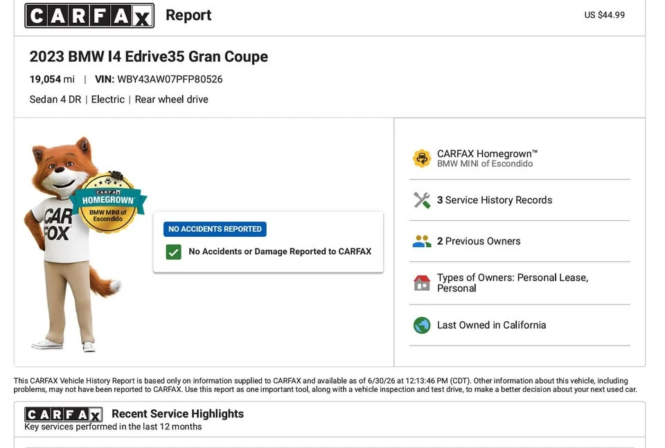665x448 pixels.
Task: Click the 19,054 mi mileage text
Action: tap(52, 79)
